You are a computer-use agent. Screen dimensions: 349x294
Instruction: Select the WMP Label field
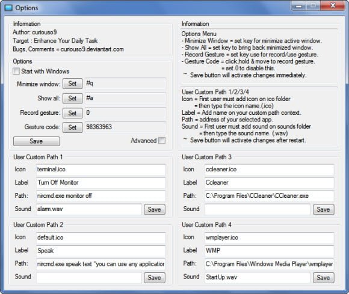click(x=270, y=251)
